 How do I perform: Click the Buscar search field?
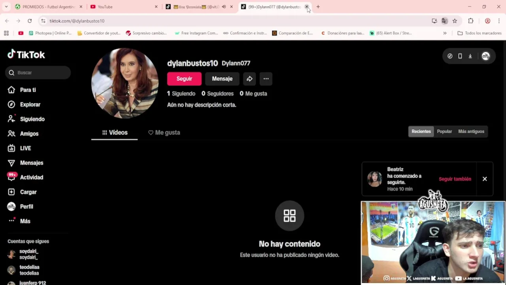pos(38,72)
